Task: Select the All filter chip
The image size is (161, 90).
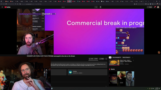Action: pos(110,57)
